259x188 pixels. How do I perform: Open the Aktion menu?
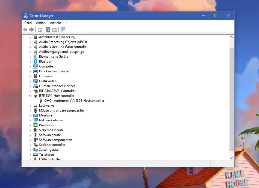(41, 23)
